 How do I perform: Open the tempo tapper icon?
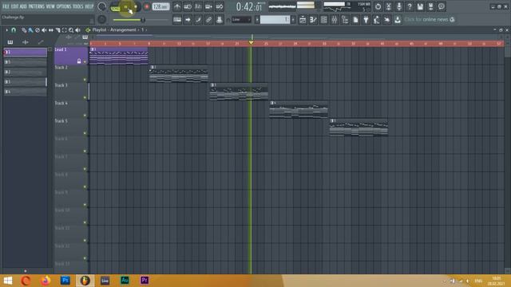[x=376, y=19]
